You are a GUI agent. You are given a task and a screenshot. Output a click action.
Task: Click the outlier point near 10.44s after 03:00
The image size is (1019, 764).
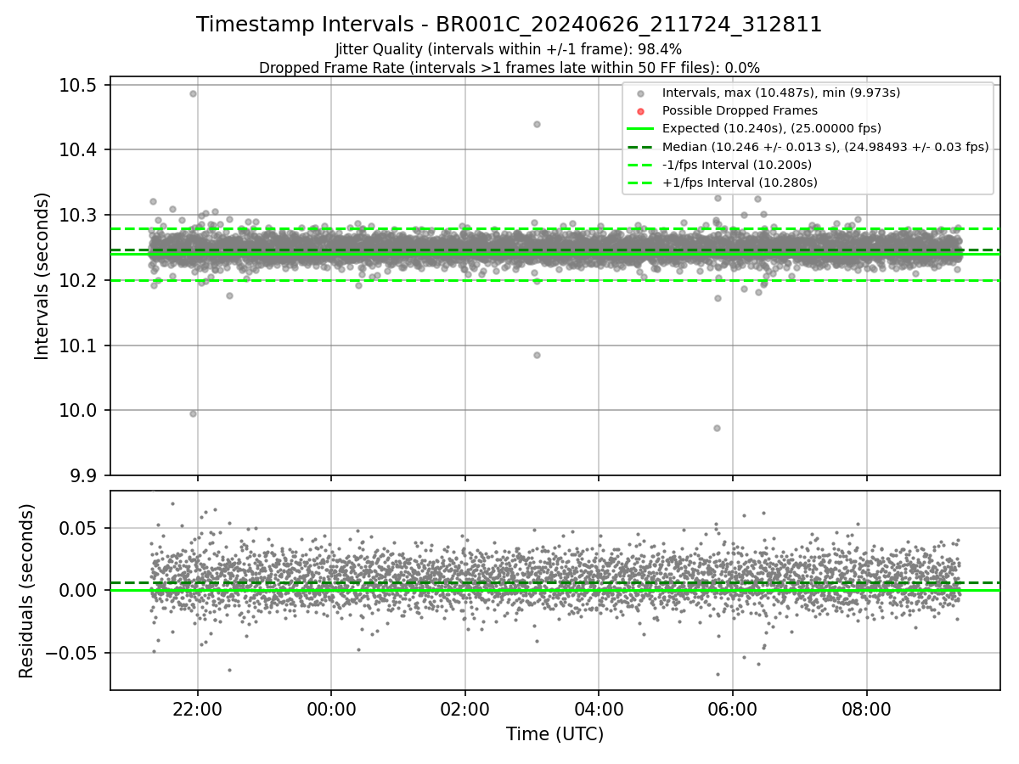(537, 124)
